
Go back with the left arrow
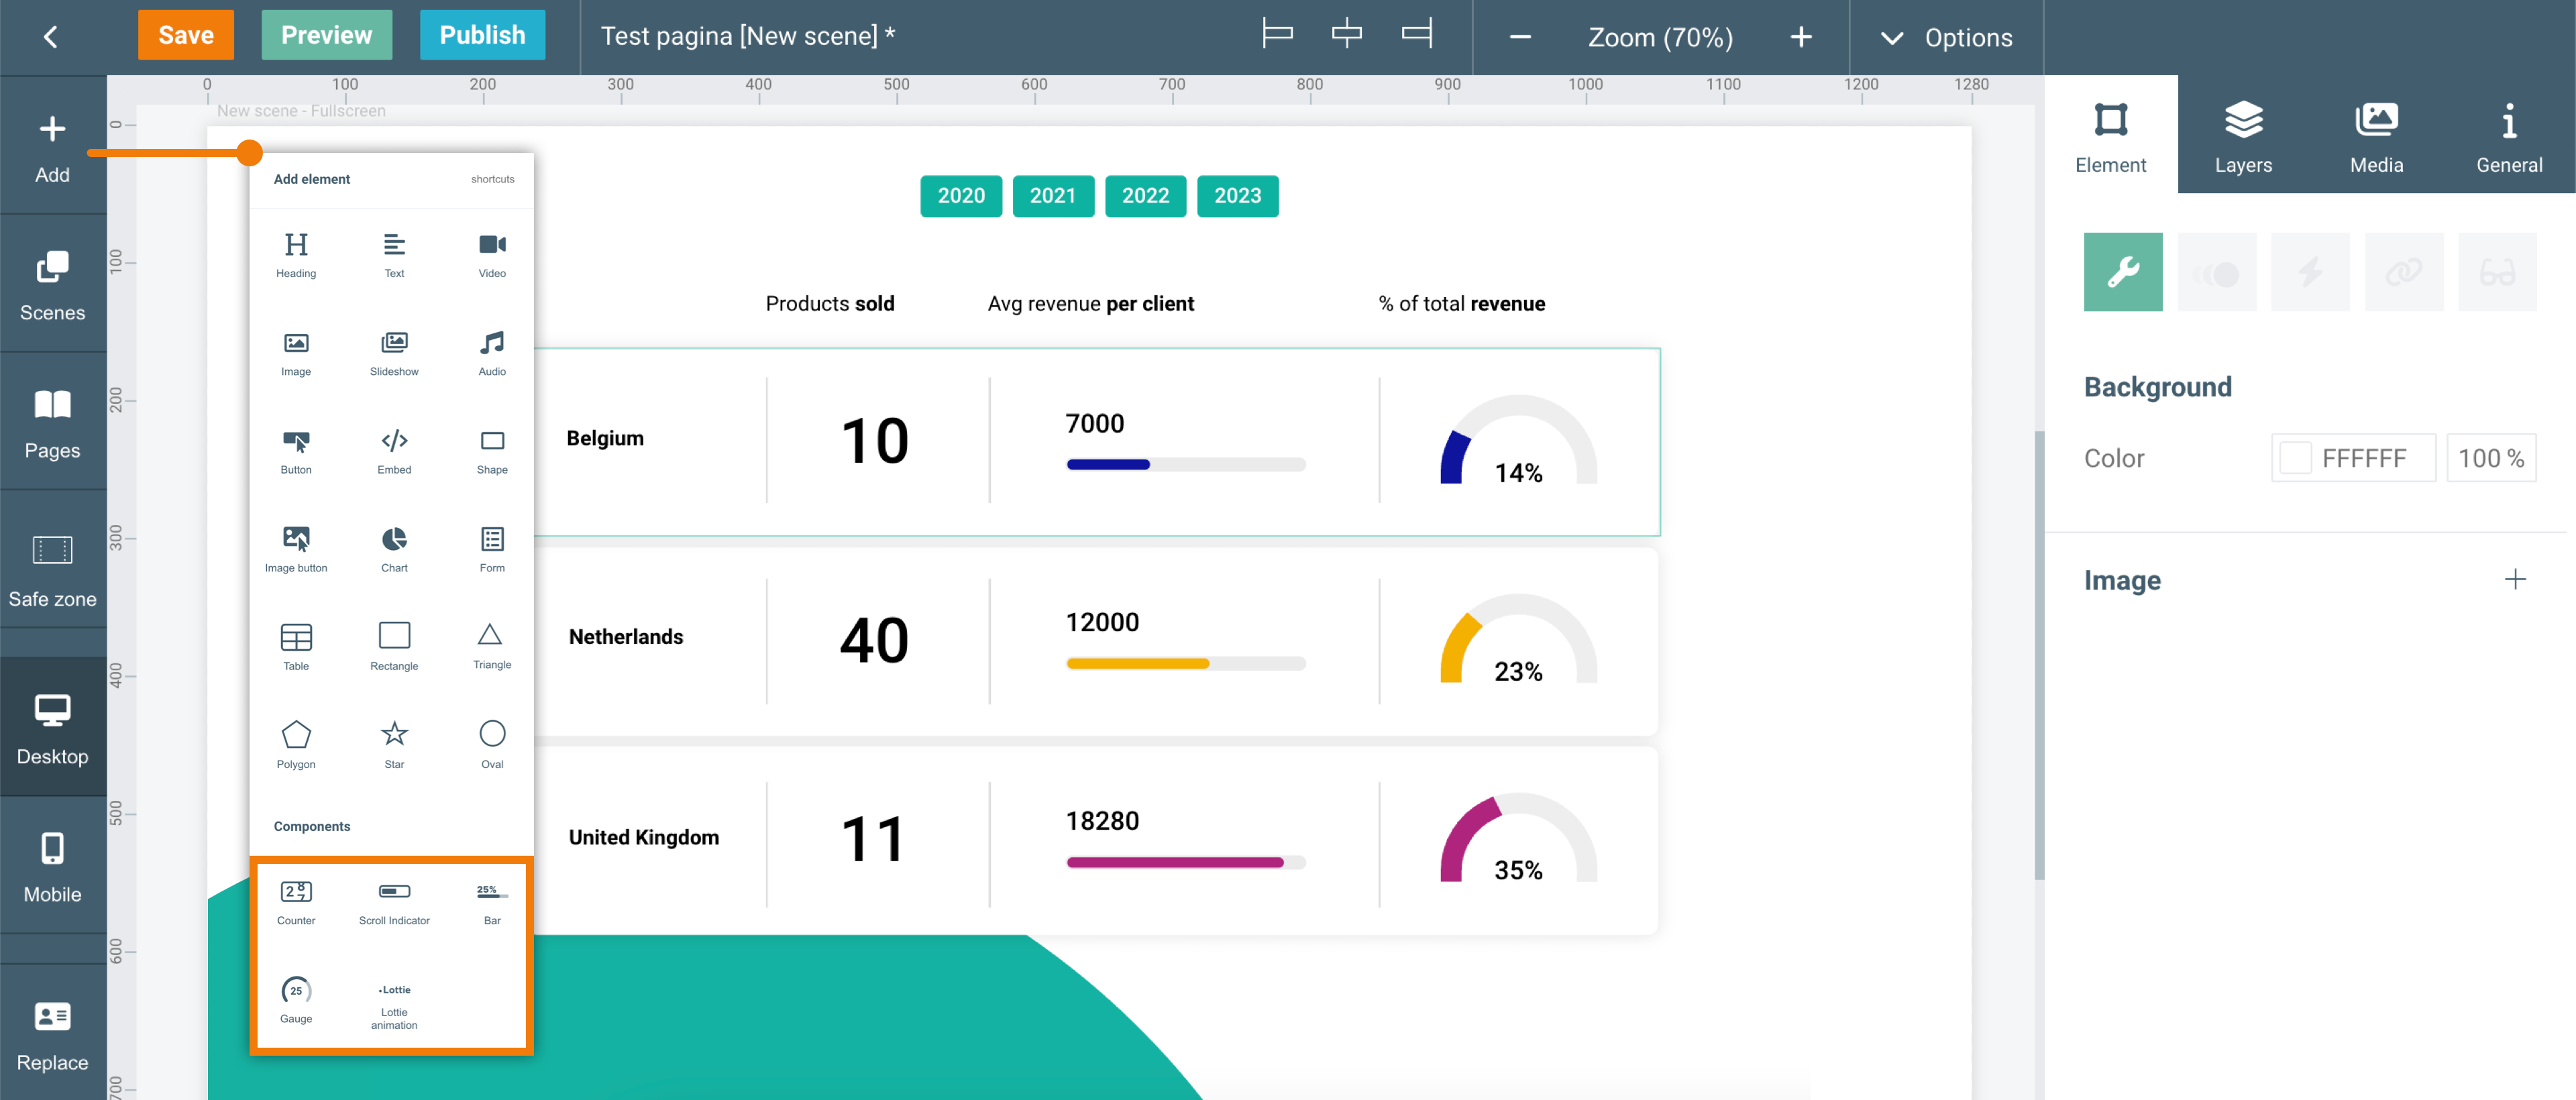click(x=51, y=37)
